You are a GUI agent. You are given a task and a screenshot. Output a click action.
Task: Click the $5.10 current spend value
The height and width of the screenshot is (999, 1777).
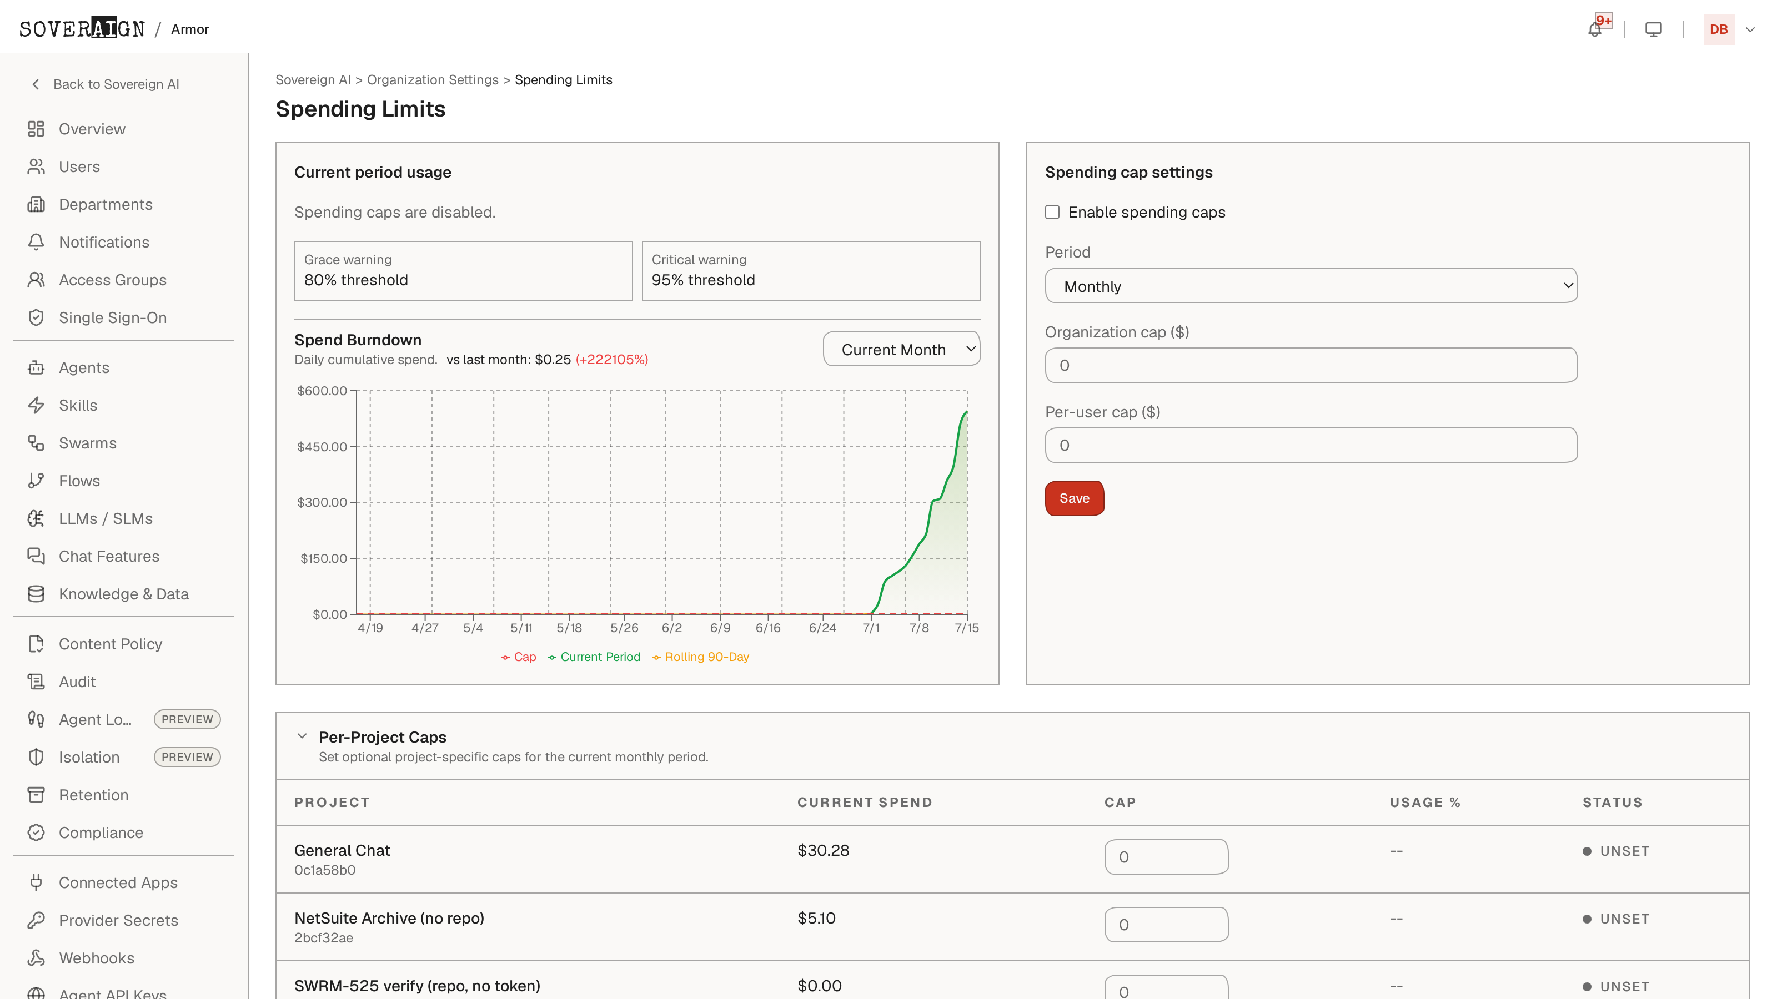tap(816, 919)
